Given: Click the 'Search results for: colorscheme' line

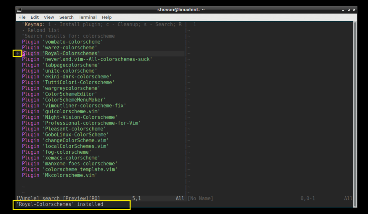Looking at the screenshot, I should 68,36.
